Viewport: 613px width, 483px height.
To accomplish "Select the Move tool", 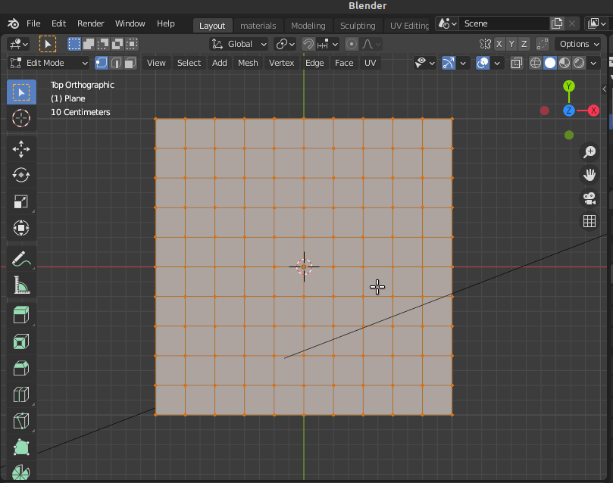I will 21,149.
